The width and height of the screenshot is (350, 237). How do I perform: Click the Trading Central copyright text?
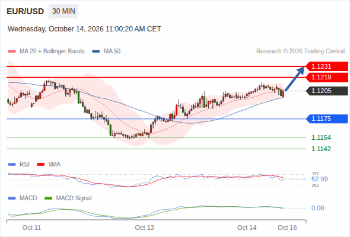coord(300,52)
